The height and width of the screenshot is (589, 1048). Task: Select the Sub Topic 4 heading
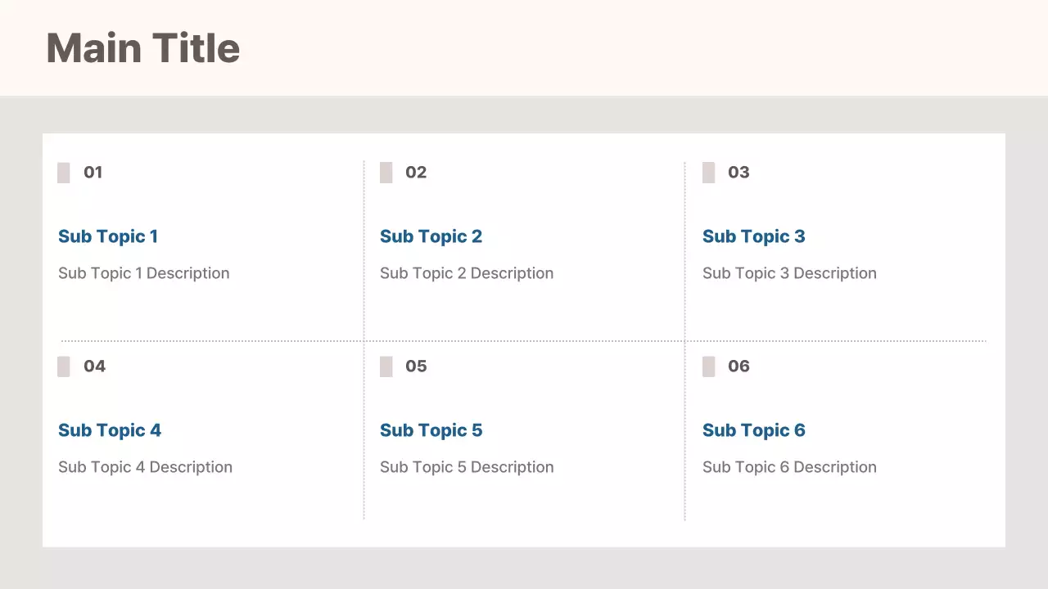(110, 430)
